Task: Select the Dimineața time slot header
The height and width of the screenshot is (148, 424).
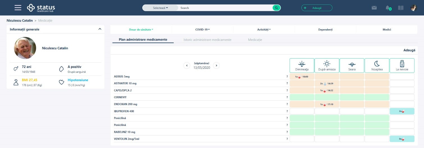Action: [302, 65]
